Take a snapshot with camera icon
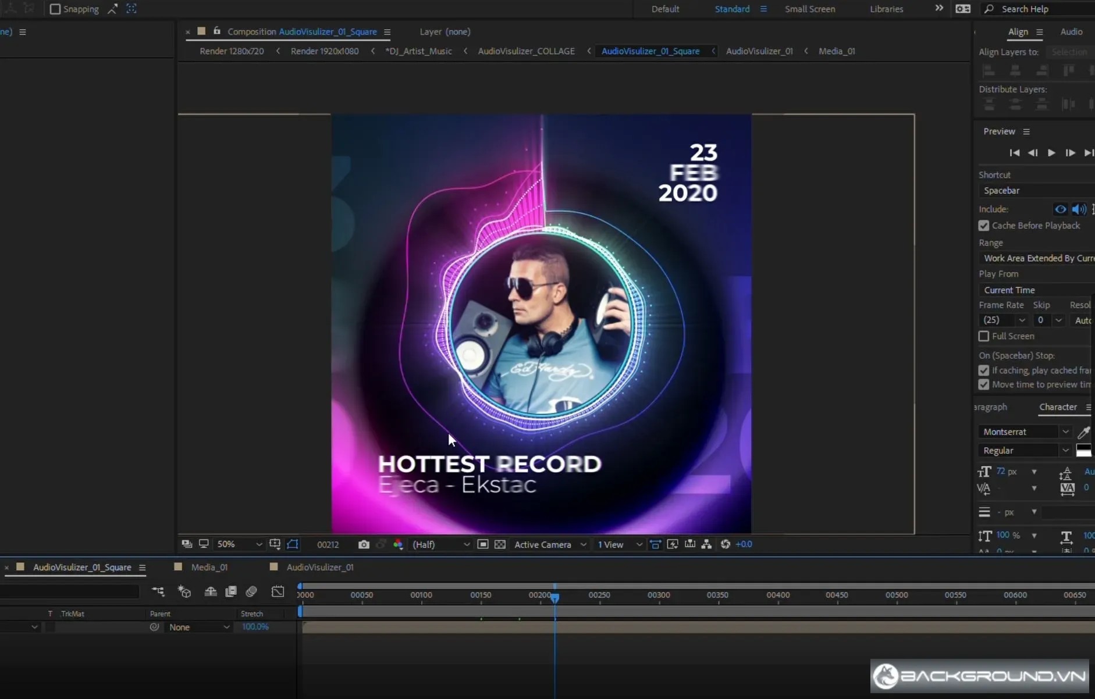This screenshot has height=699, width=1095. coord(364,544)
